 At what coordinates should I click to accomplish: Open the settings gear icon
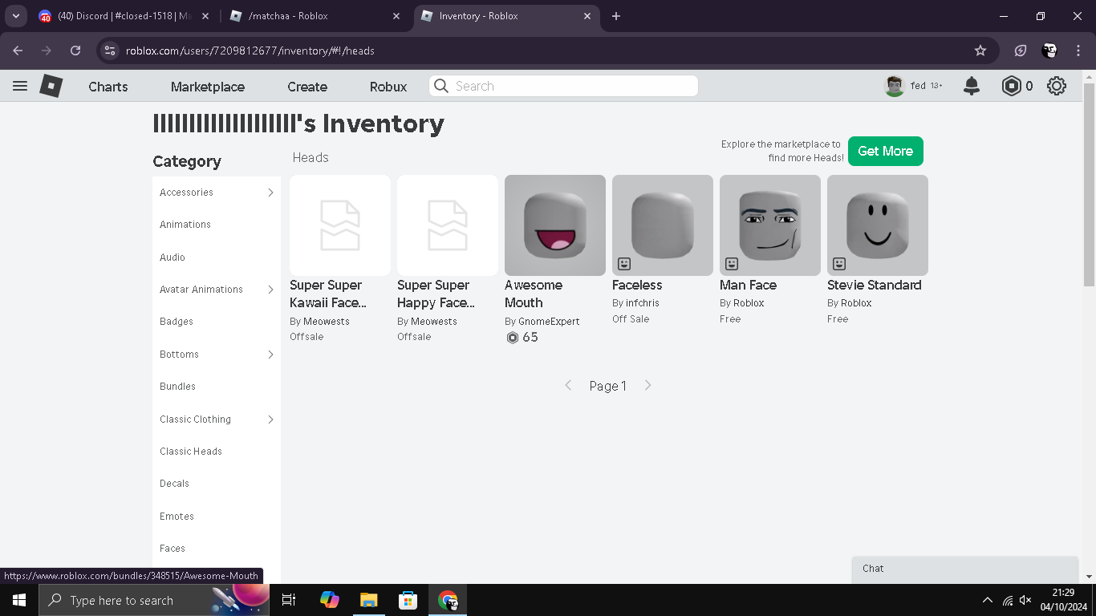1057,86
